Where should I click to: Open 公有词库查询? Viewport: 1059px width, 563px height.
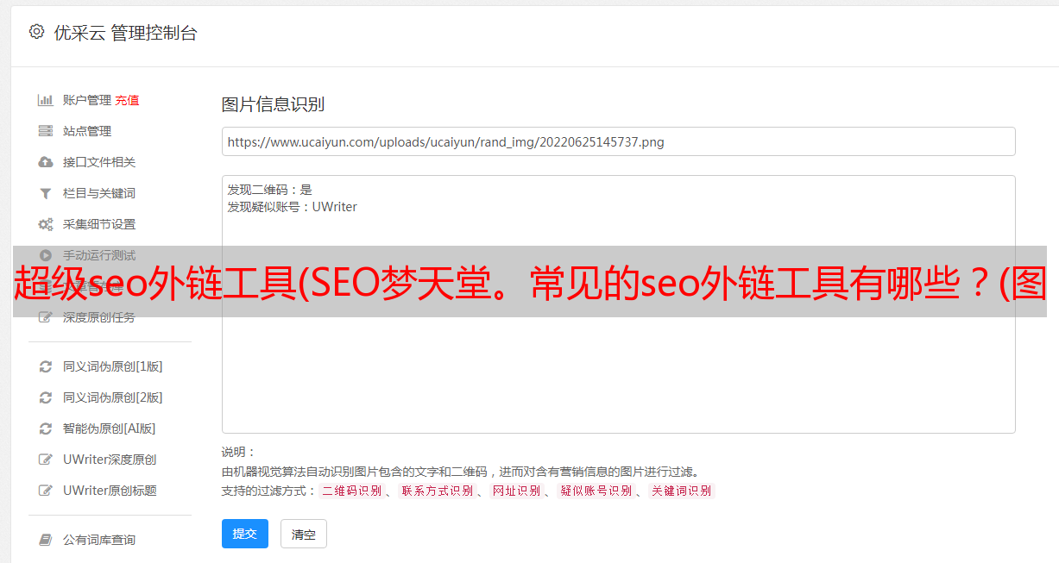pyautogui.click(x=99, y=540)
